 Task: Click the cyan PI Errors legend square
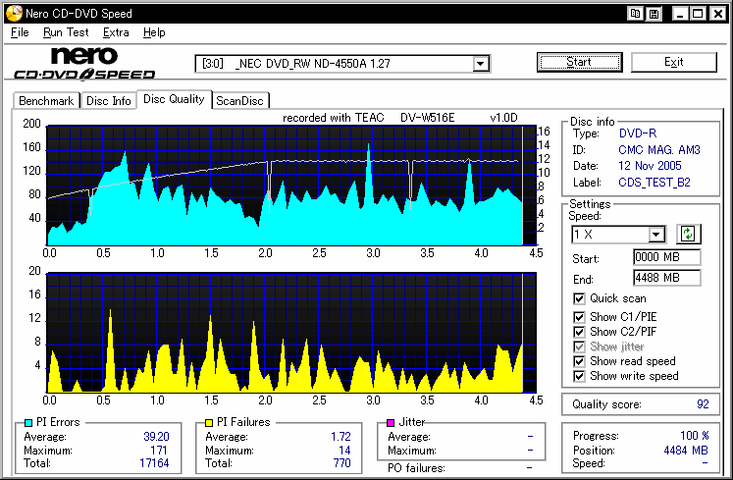(x=28, y=423)
